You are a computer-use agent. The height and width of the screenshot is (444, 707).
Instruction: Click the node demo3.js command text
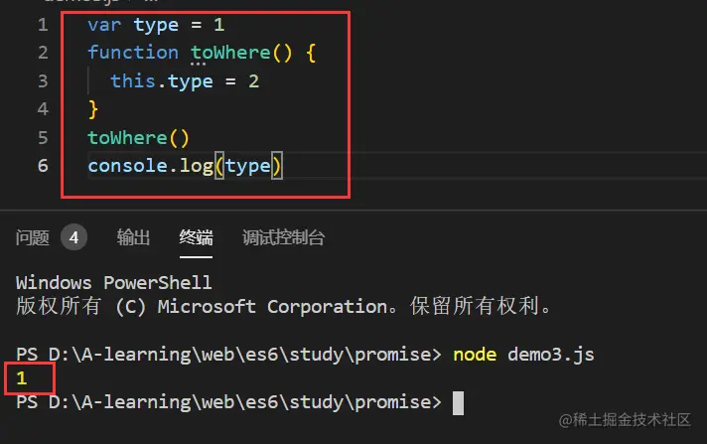coord(523,355)
